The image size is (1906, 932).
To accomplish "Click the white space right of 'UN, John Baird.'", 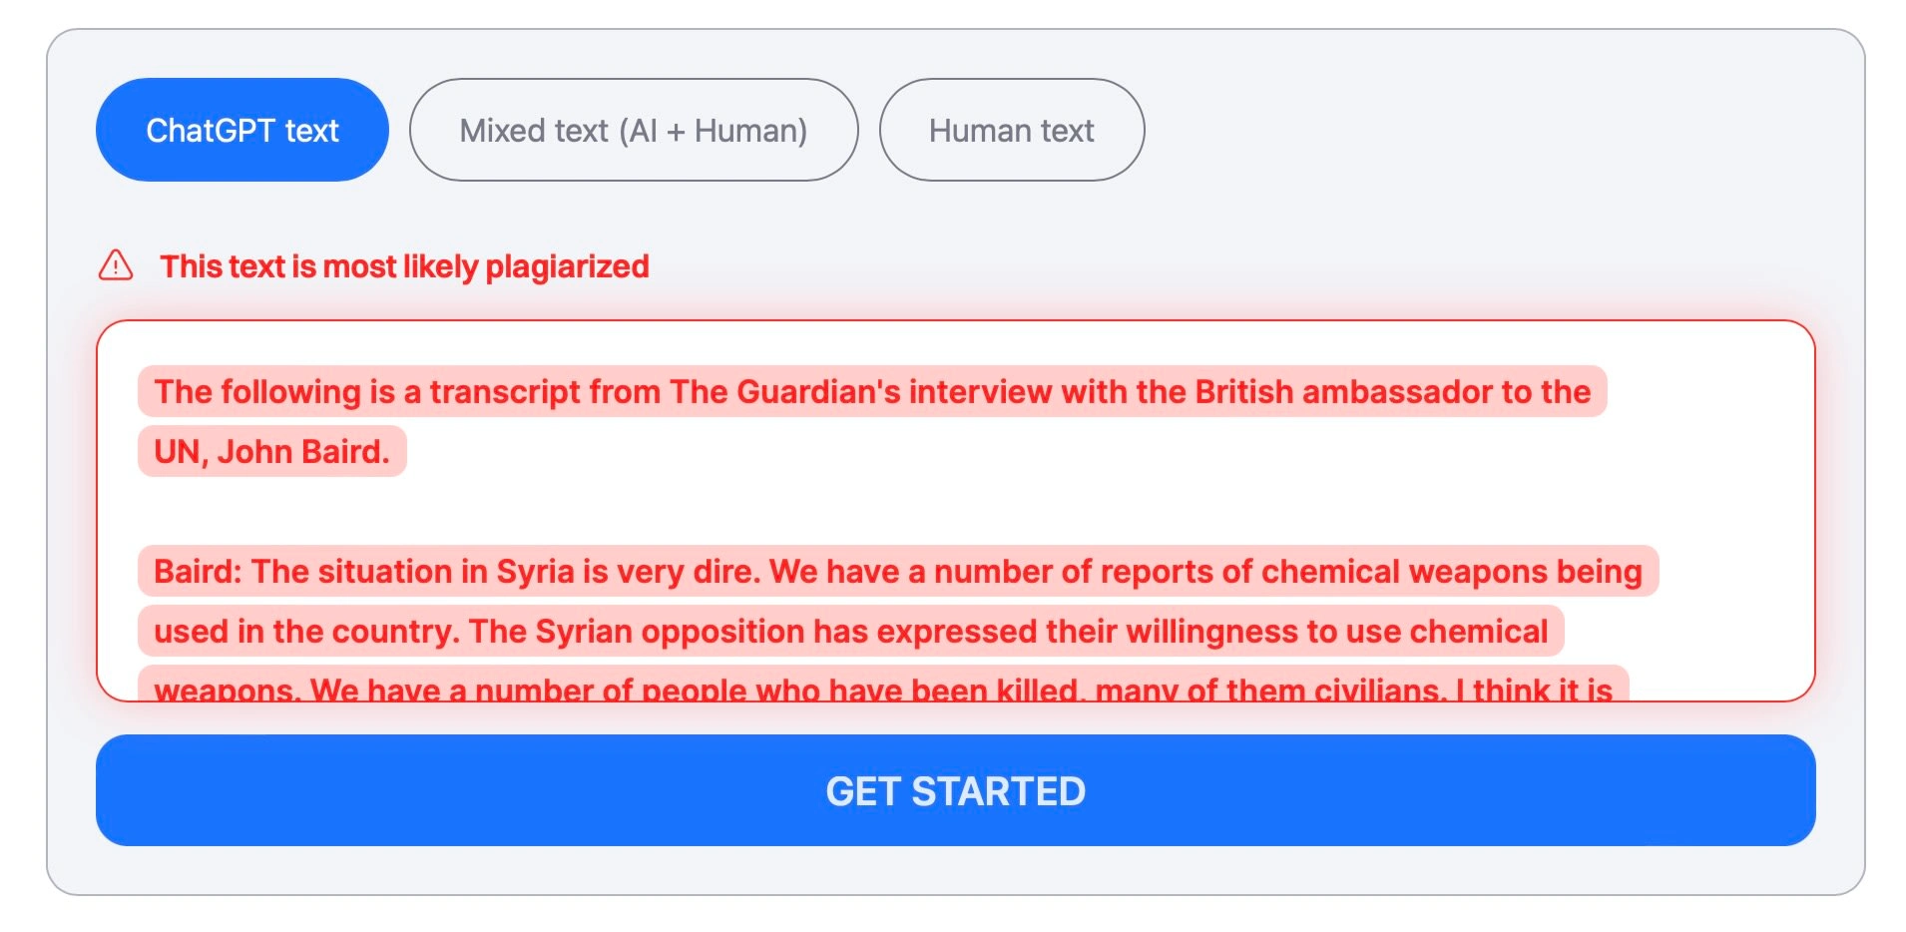I will tap(1088, 451).
